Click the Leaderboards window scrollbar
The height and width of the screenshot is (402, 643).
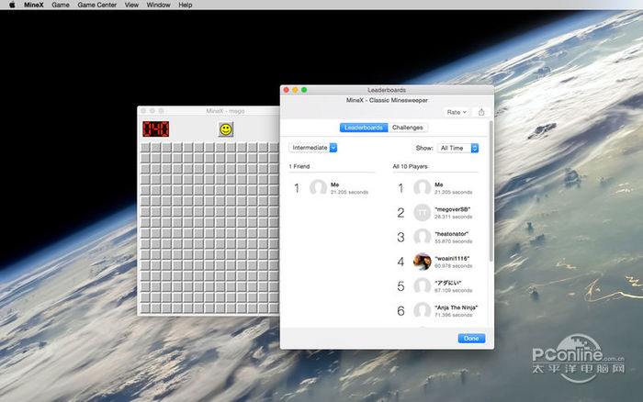[491, 193]
